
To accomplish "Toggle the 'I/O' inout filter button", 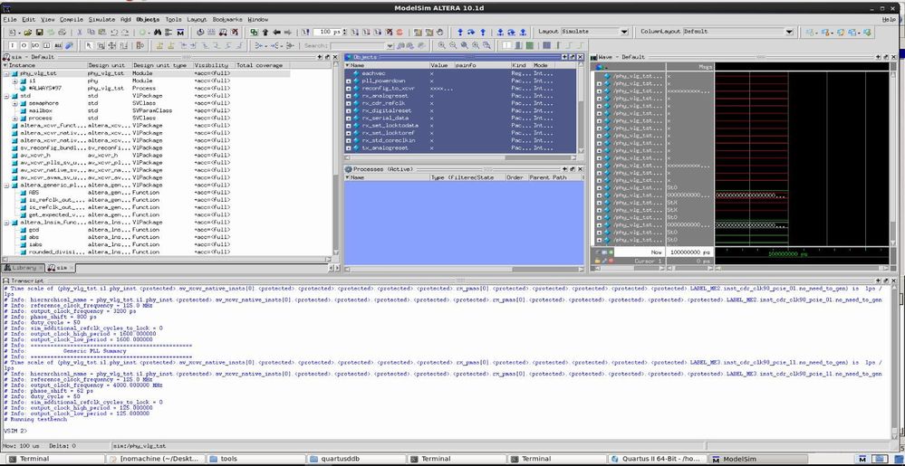I will tap(35, 45).
